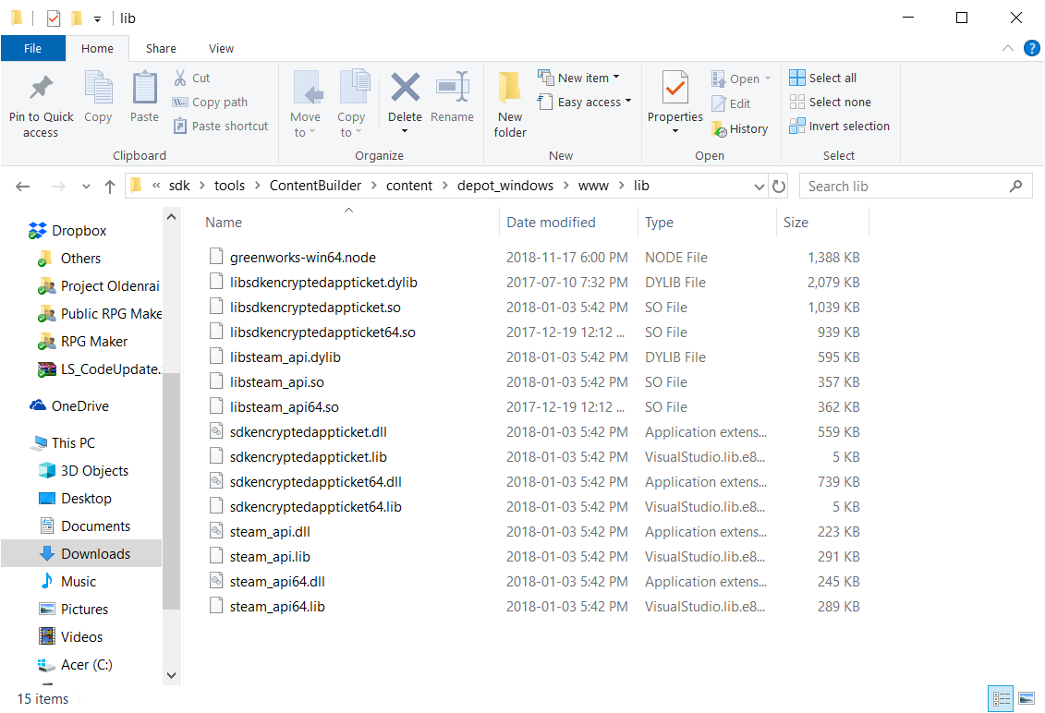Screen dimensions: 1045x713
Task: Click the Cut scissors icon
Action: [x=180, y=78]
